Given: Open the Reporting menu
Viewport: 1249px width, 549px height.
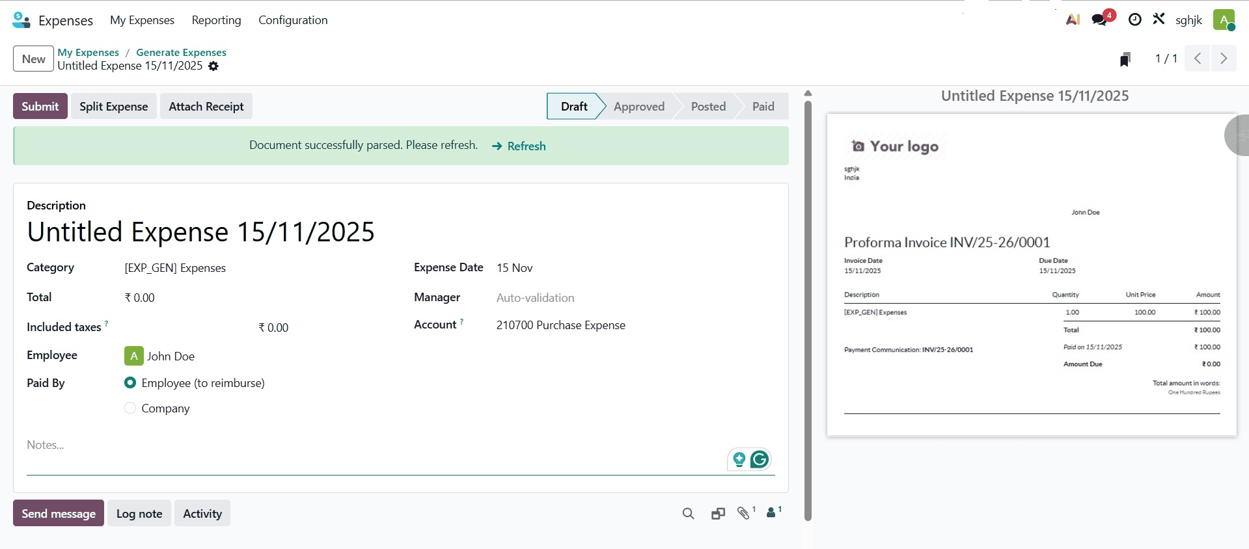Looking at the screenshot, I should pyautogui.click(x=216, y=20).
